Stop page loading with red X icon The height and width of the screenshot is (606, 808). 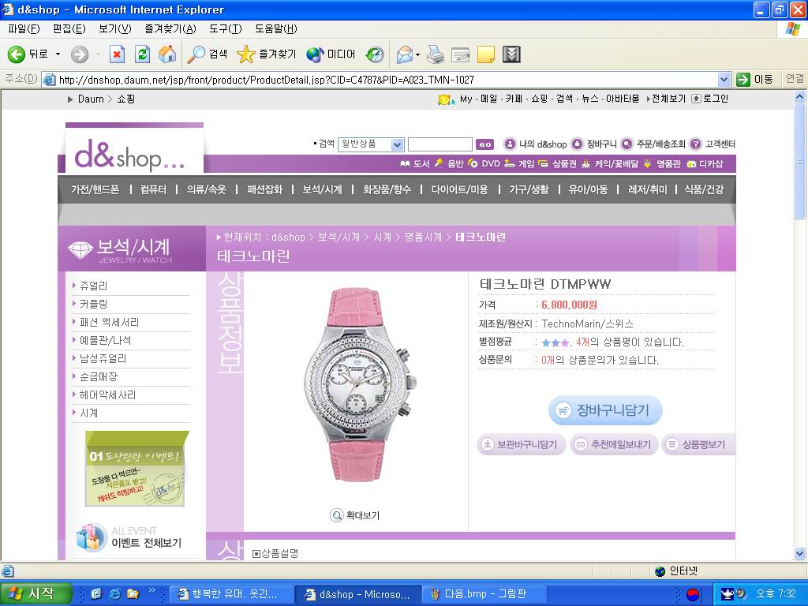pyautogui.click(x=117, y=54)
